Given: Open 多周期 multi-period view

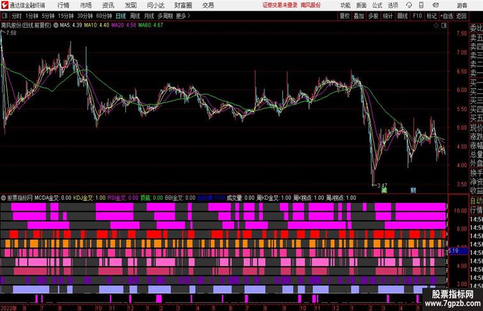Looking at the screenshot, I should point(165,16).
